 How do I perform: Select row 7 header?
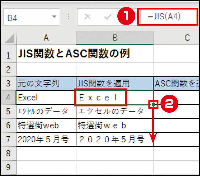tap(8, 139)
